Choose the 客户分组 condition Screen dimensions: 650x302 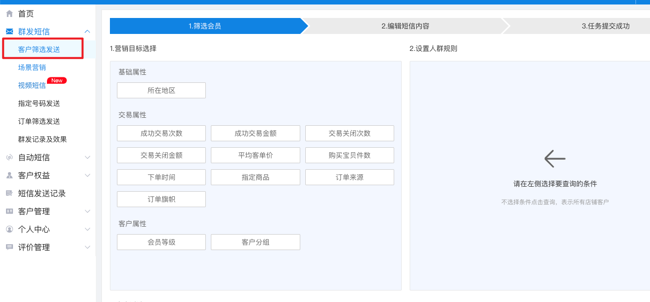click(x=255, y=242)
